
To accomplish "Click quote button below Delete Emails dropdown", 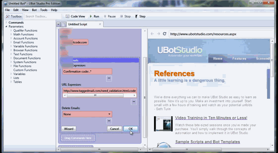I will pyautogui.click(x=109, y=121).
